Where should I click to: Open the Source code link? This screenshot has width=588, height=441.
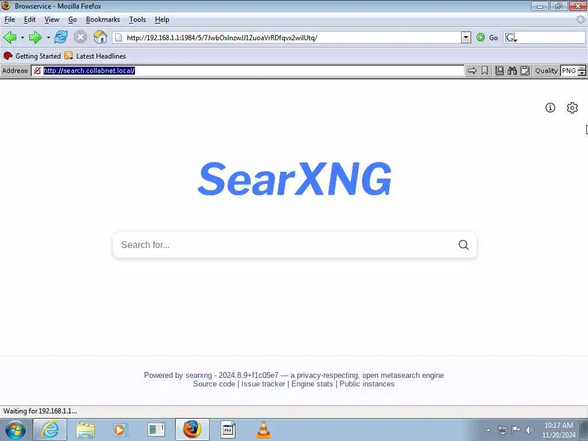214,384
